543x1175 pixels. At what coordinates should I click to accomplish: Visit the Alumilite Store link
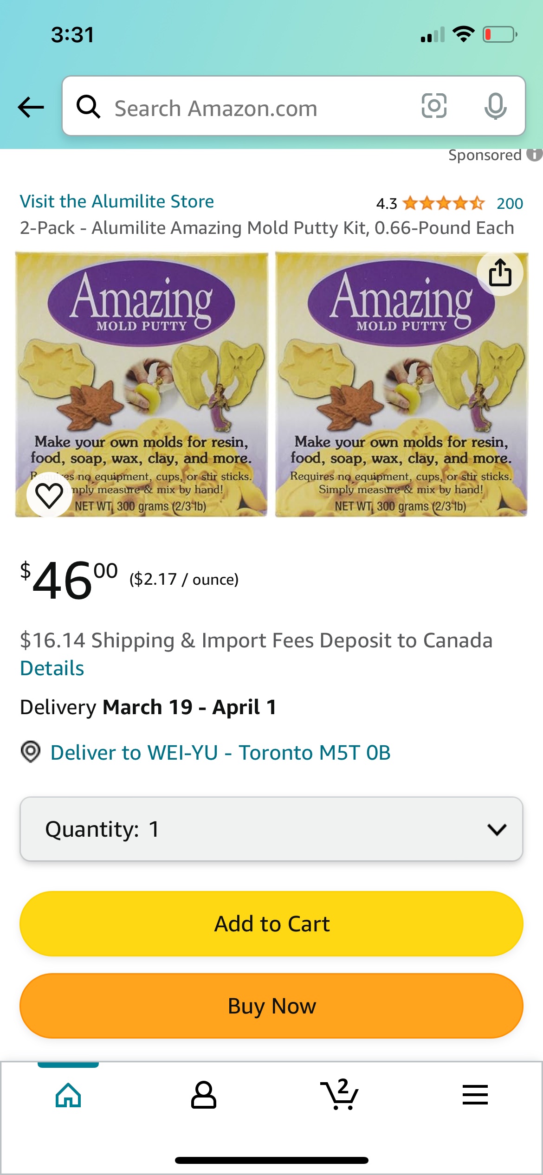point(117,201)
